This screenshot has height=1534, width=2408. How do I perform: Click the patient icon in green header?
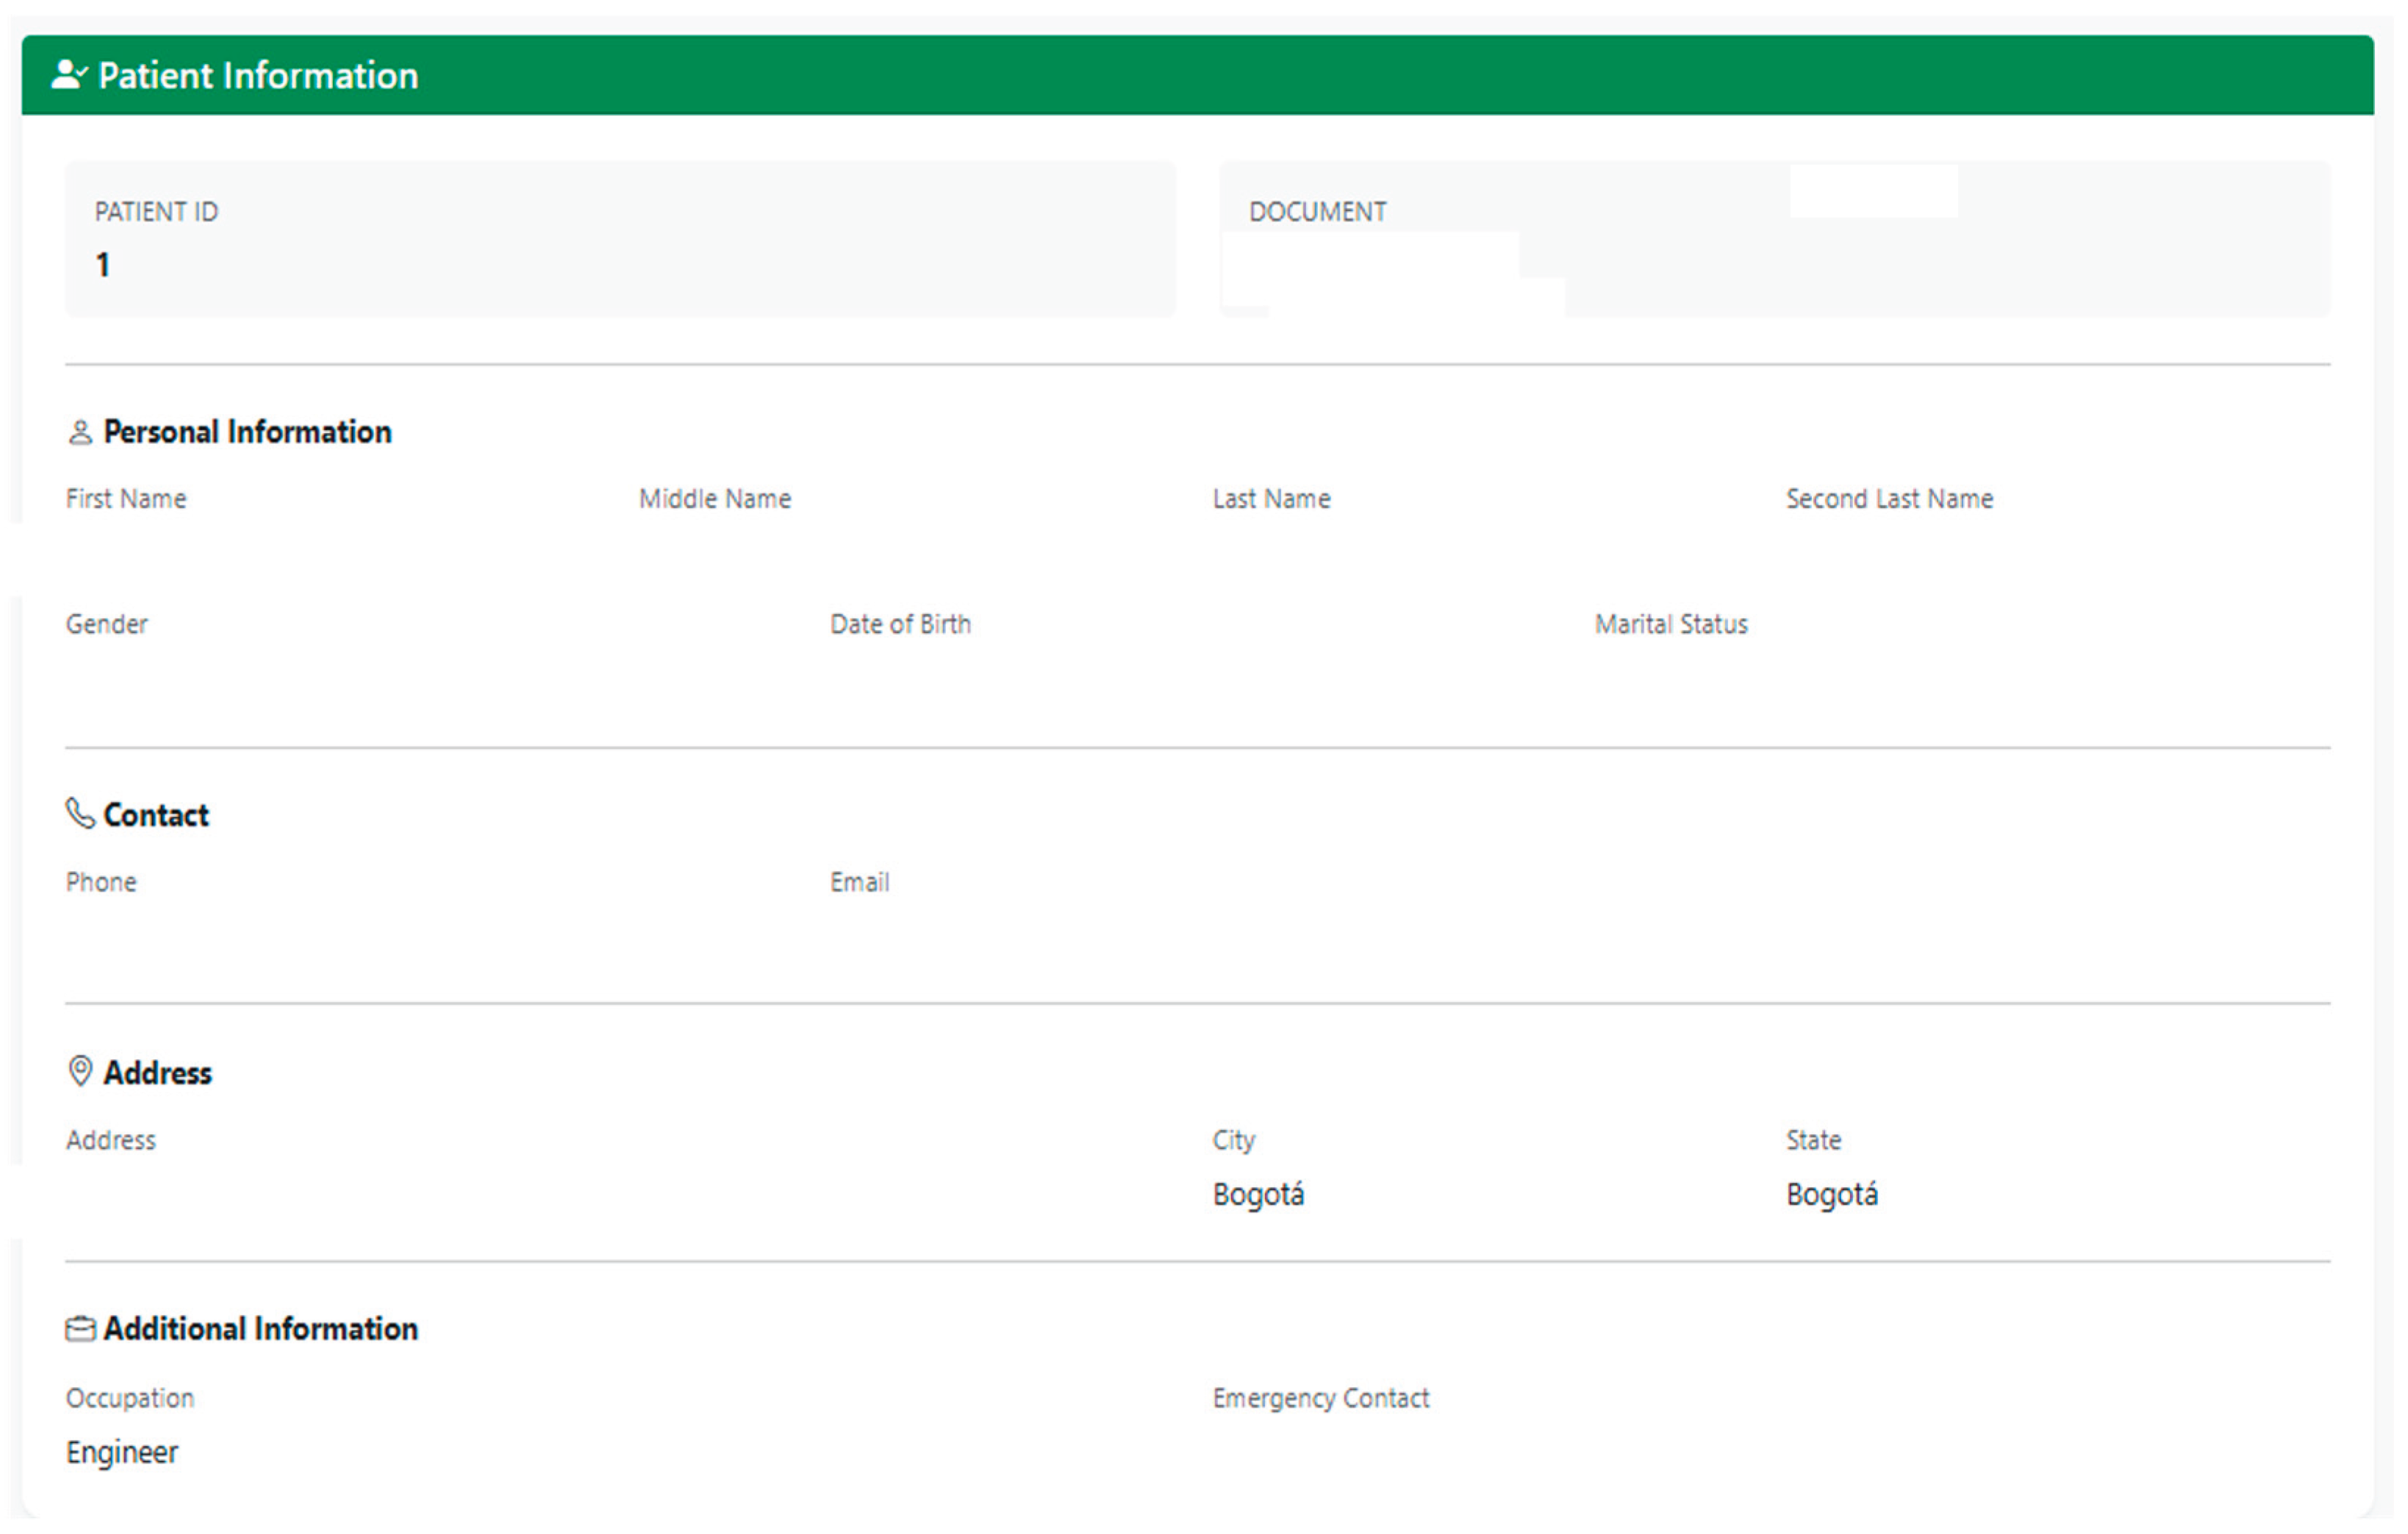68,75
